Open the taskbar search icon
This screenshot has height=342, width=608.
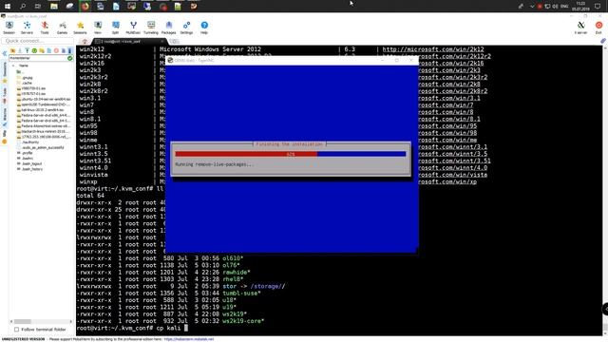pyautogui.click(x=23, y=6)
